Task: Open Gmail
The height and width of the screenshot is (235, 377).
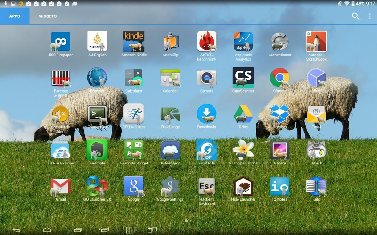Action: (61, 186)
